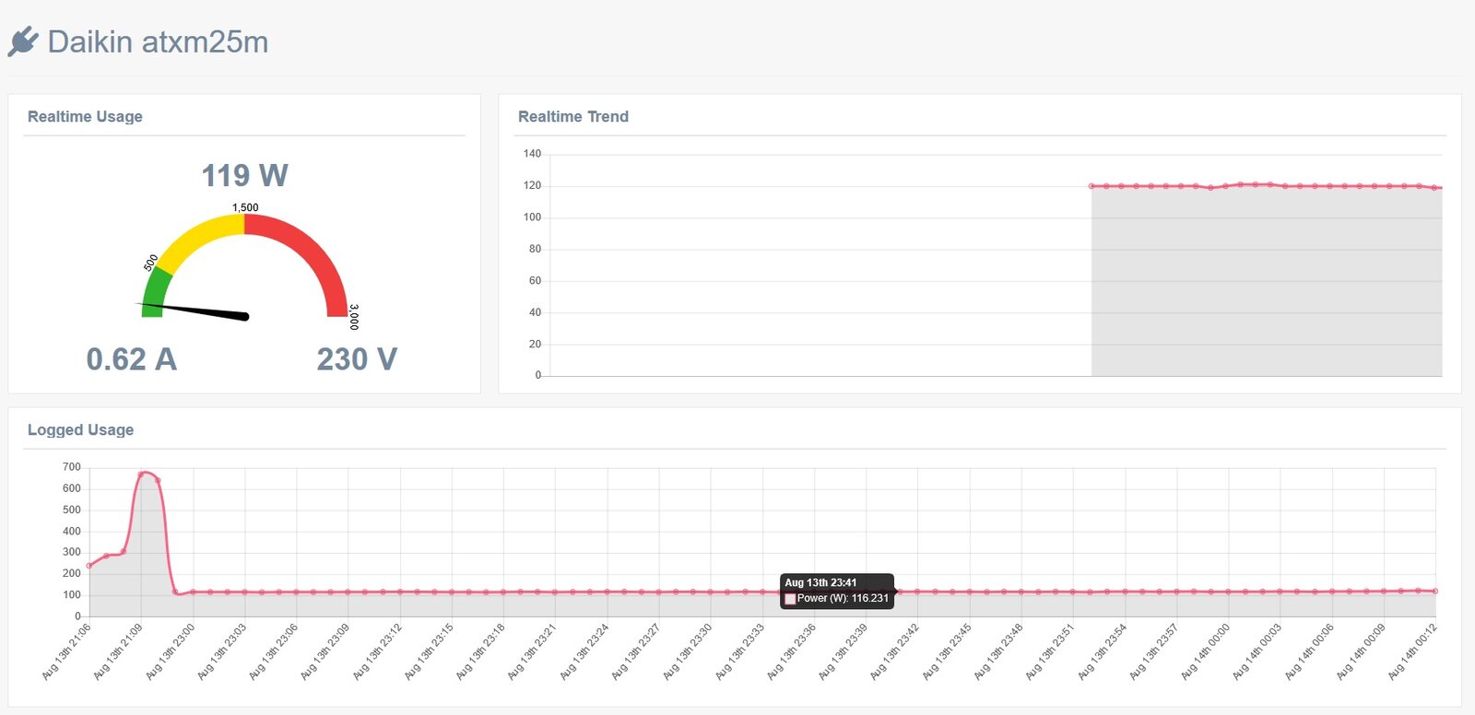Click the Aug 14th 00:12 axis label
The height and width of the screenshot is (715, 1475).
click(x=1414, y=651)
